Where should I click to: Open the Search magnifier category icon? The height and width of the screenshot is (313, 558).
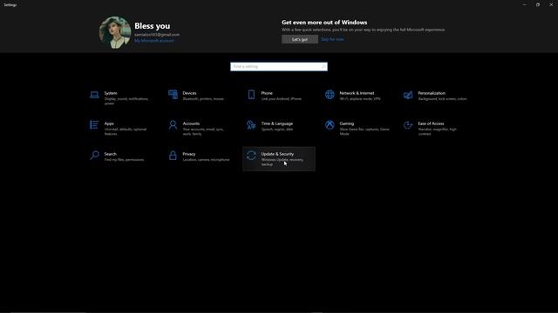click(94, 156)
